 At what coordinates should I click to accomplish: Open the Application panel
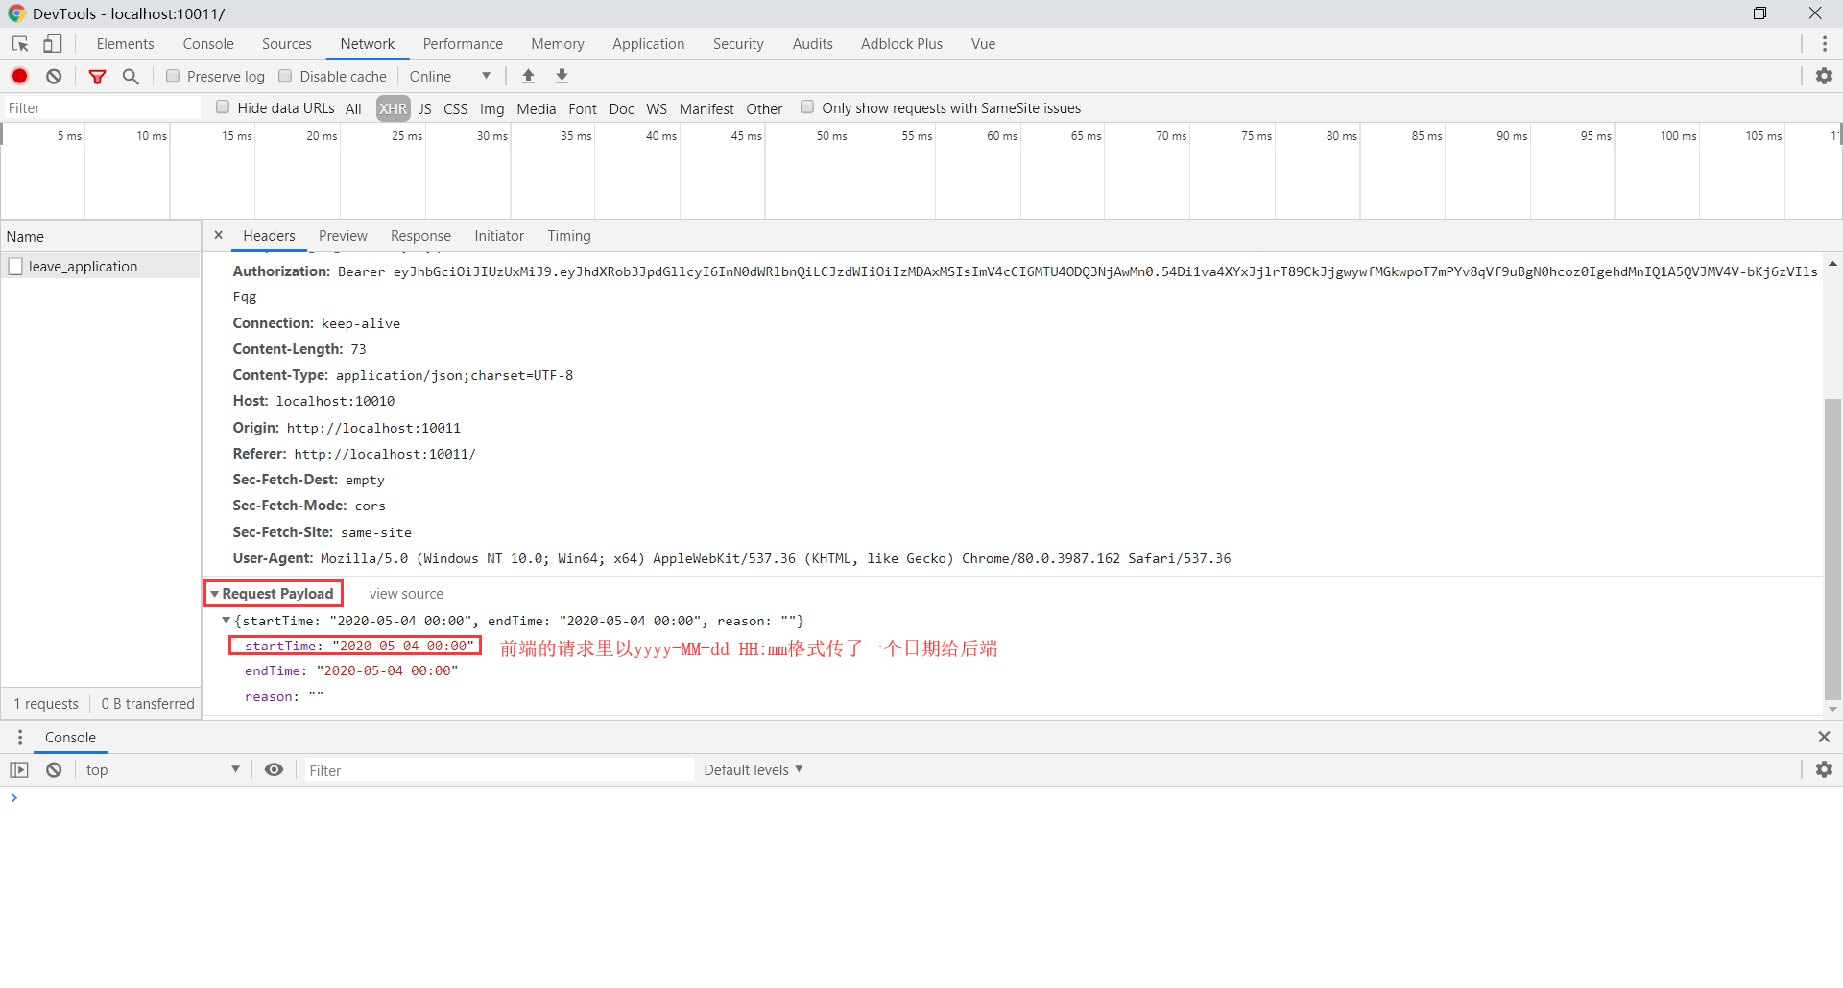click(648, 43)
